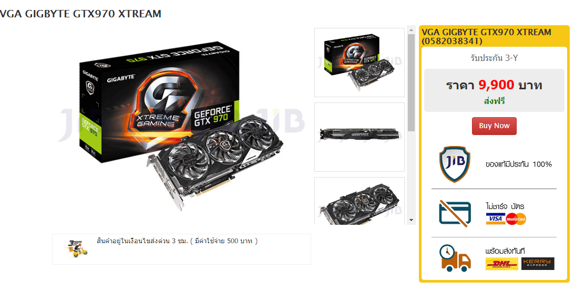585x291 pixels.
Task: Click the thumbnail list scroll down arrow
Action: point(411,221)
